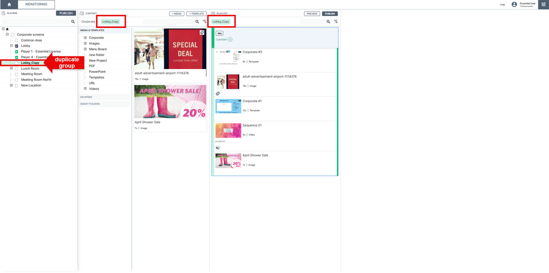Screen dimensions: 549x273
Task: Select the Lobby_Copy tag in the Content panel
Action: pyautogui.click(x=110, y=22)
